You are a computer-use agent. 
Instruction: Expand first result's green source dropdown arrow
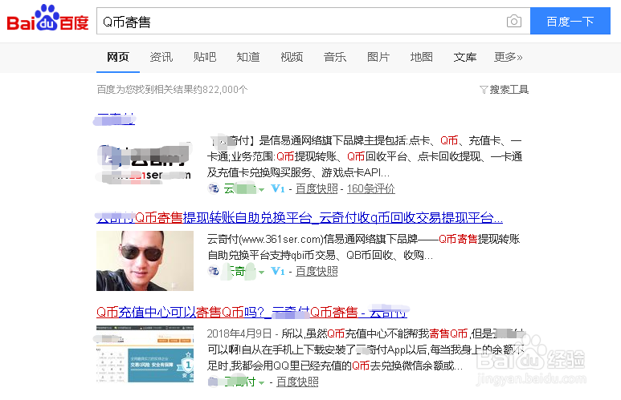pyautogui.click(x=261, y=190)
